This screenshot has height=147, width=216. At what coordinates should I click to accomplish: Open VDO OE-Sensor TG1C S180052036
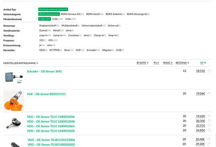tap(51, 117)
